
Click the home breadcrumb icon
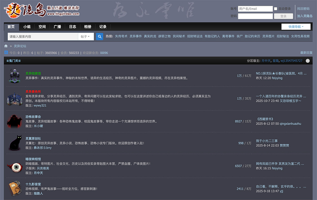[6, 46]
